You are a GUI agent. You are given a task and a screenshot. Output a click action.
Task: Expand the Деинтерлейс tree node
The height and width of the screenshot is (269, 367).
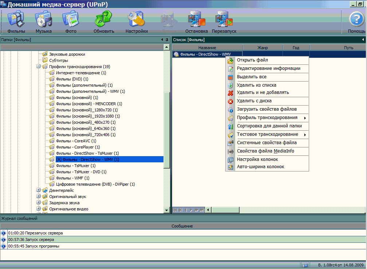pyautogui.click(x=38, y=190)
